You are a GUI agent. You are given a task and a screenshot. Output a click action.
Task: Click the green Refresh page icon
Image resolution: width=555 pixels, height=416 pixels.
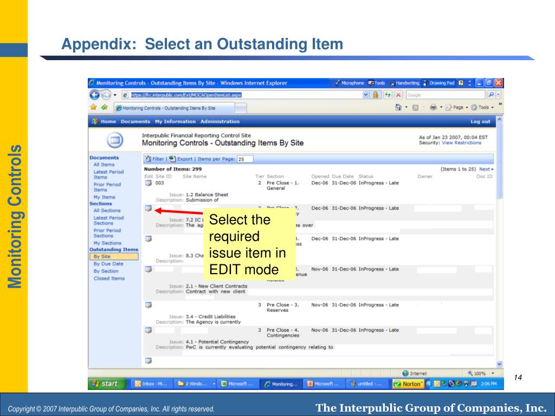(x=388, y=94)
